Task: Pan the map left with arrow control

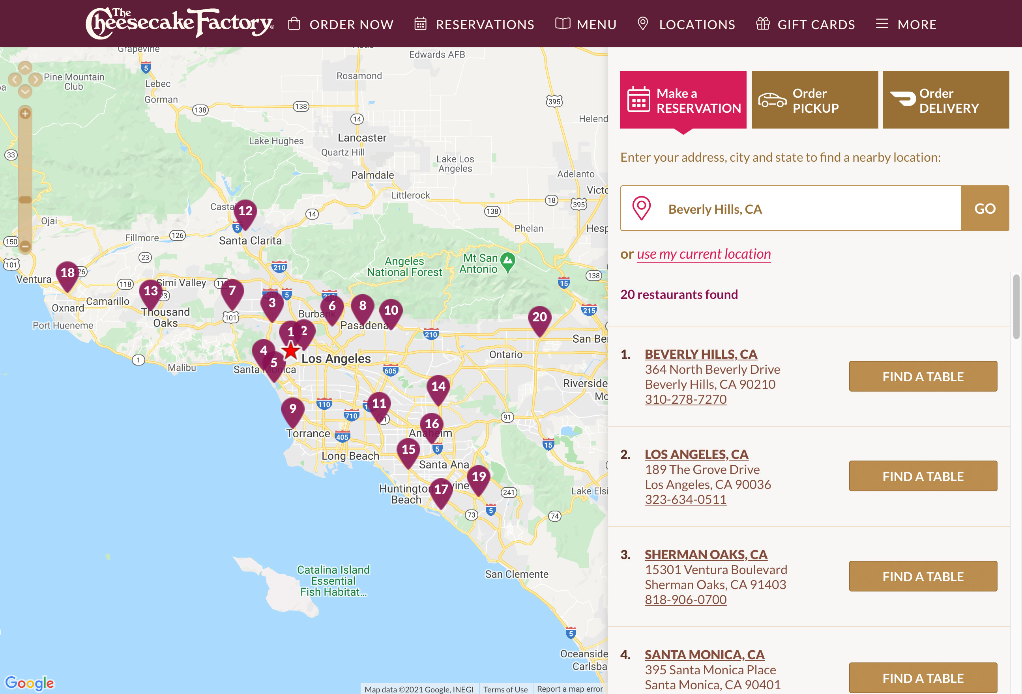Action: click(15, 80)
